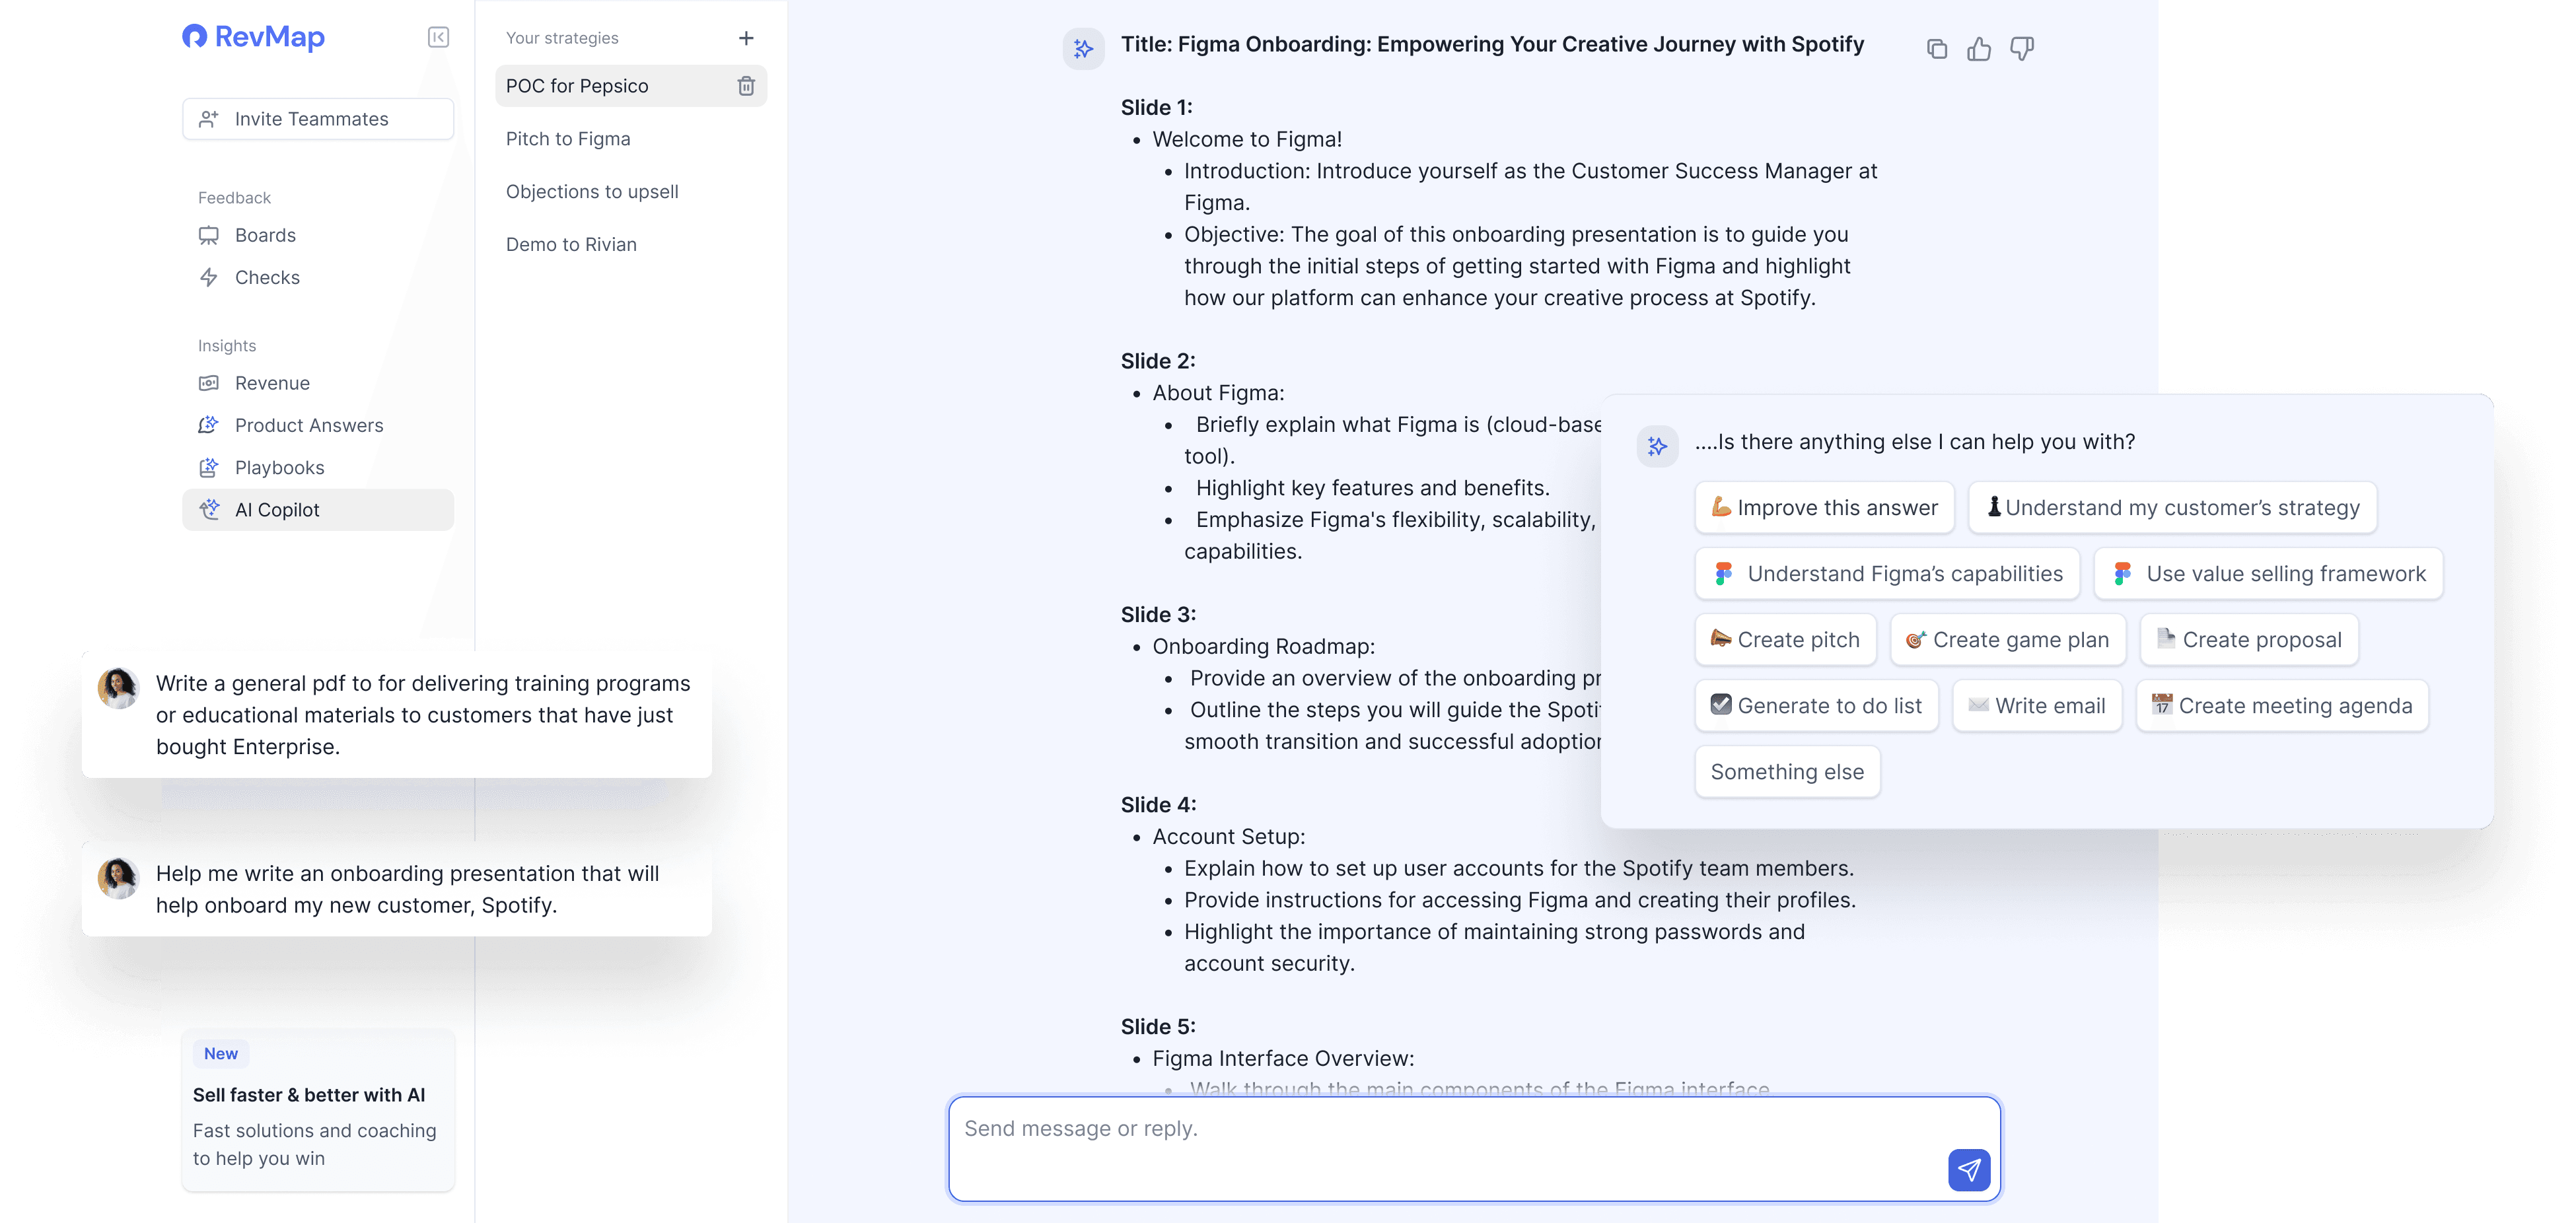The image size is (2576, 1223).
Task: Click the Boards icon in sidebar
Action: click(209, 236)
